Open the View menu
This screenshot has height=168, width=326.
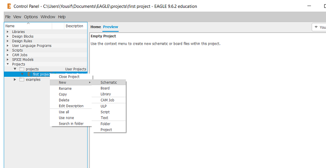point(17,17)
